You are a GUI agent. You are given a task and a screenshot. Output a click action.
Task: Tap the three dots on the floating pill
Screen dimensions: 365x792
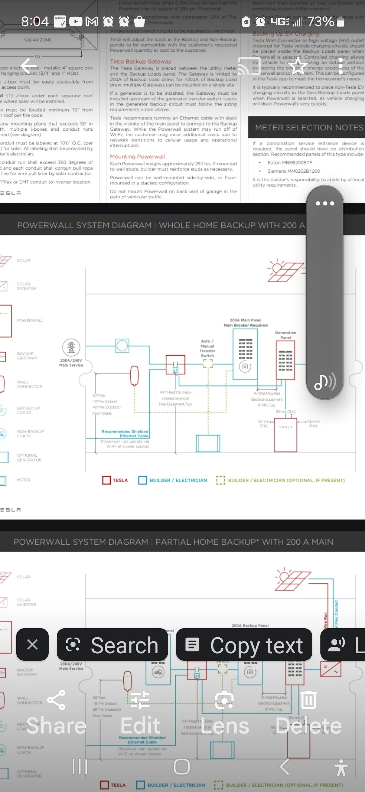tap(325, 203)
